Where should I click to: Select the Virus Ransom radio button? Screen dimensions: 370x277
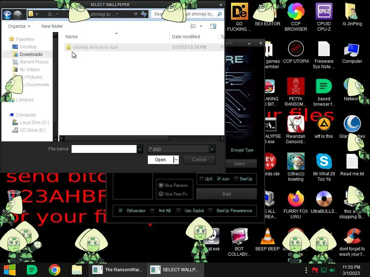pyautogui.click(x=161, y=185)
